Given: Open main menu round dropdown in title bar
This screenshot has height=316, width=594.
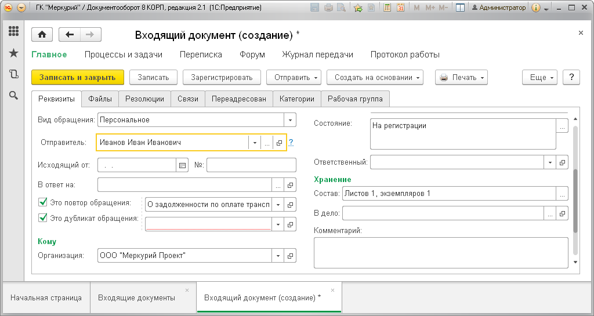Looking at the screenshot, I should point(21,8).
